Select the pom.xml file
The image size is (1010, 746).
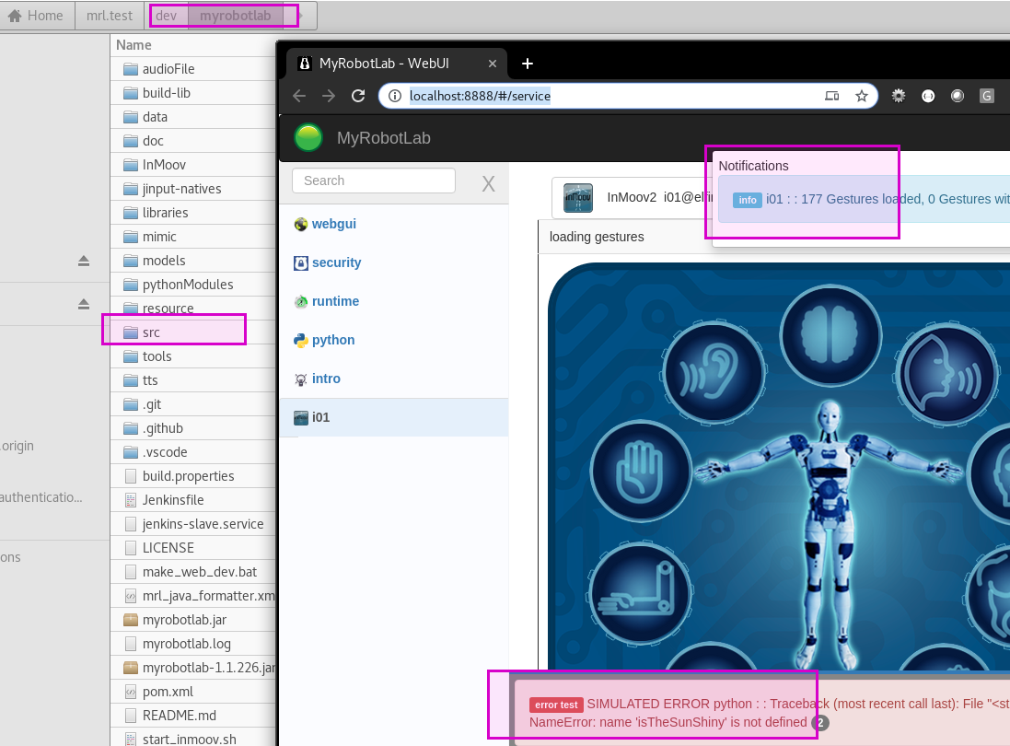point(193,692)
